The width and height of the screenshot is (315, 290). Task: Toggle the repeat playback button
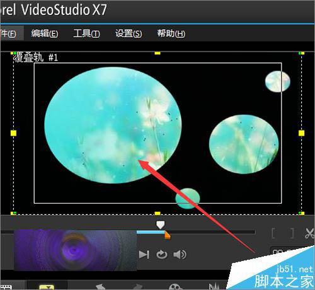pos(162,255)
